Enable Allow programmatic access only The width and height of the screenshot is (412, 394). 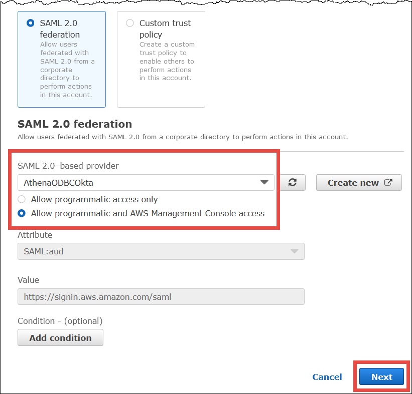(x=22, y=199)
